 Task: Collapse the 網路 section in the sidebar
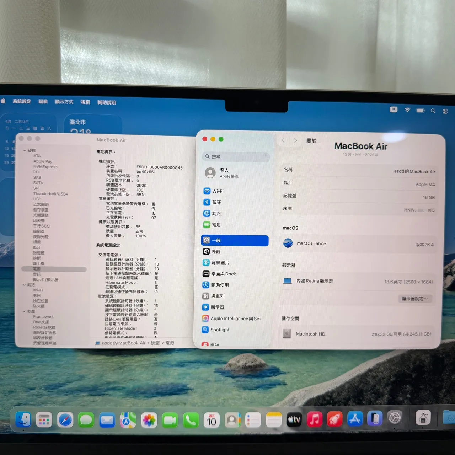tap(24, 284)
